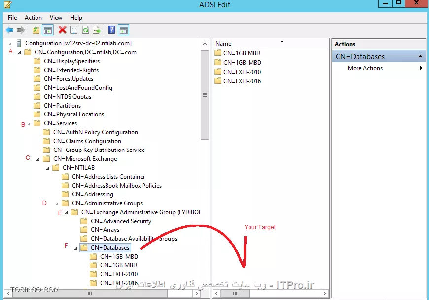This screenshot has width=429, height=300.
Task: Click list pane horizontal scroll left arrow
Action: (216, 293)
